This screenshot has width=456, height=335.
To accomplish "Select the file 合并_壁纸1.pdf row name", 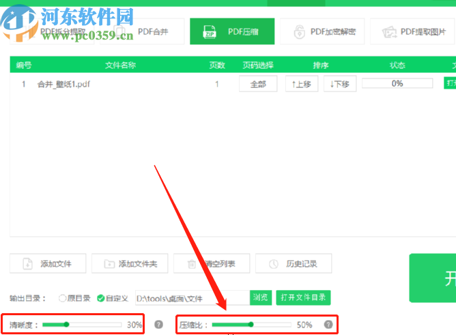I will click(x=63, y=84).
